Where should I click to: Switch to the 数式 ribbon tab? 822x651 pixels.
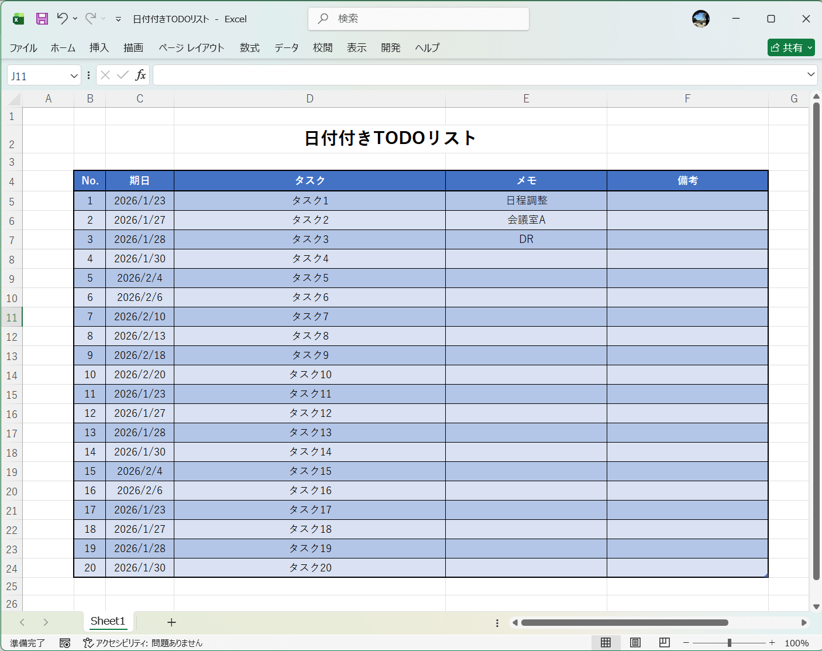(249, 47)
